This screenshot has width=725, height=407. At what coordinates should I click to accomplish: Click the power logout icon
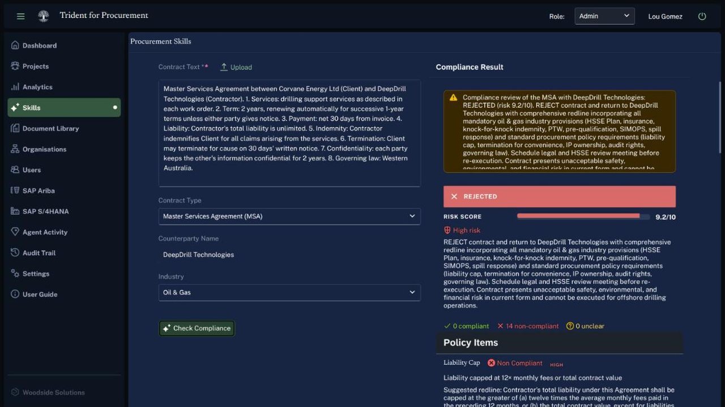point(702,16)
